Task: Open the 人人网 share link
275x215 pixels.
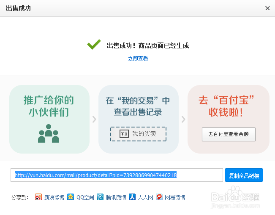Action: (145, 197)
